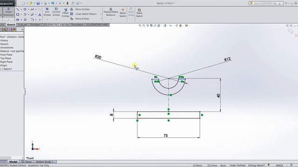
Task: Click the R20 dimension text
Action: coord(98,57)
